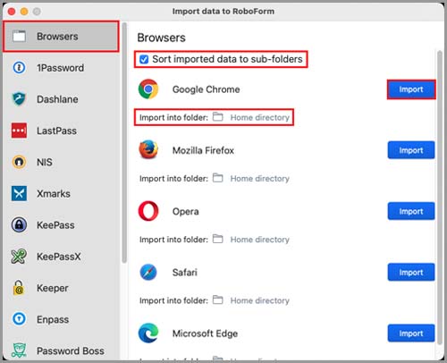Image resolution: width=447 pixels, height=363 pixels.
Task: Open the Password Boss import option
Action: pos(61,350)
